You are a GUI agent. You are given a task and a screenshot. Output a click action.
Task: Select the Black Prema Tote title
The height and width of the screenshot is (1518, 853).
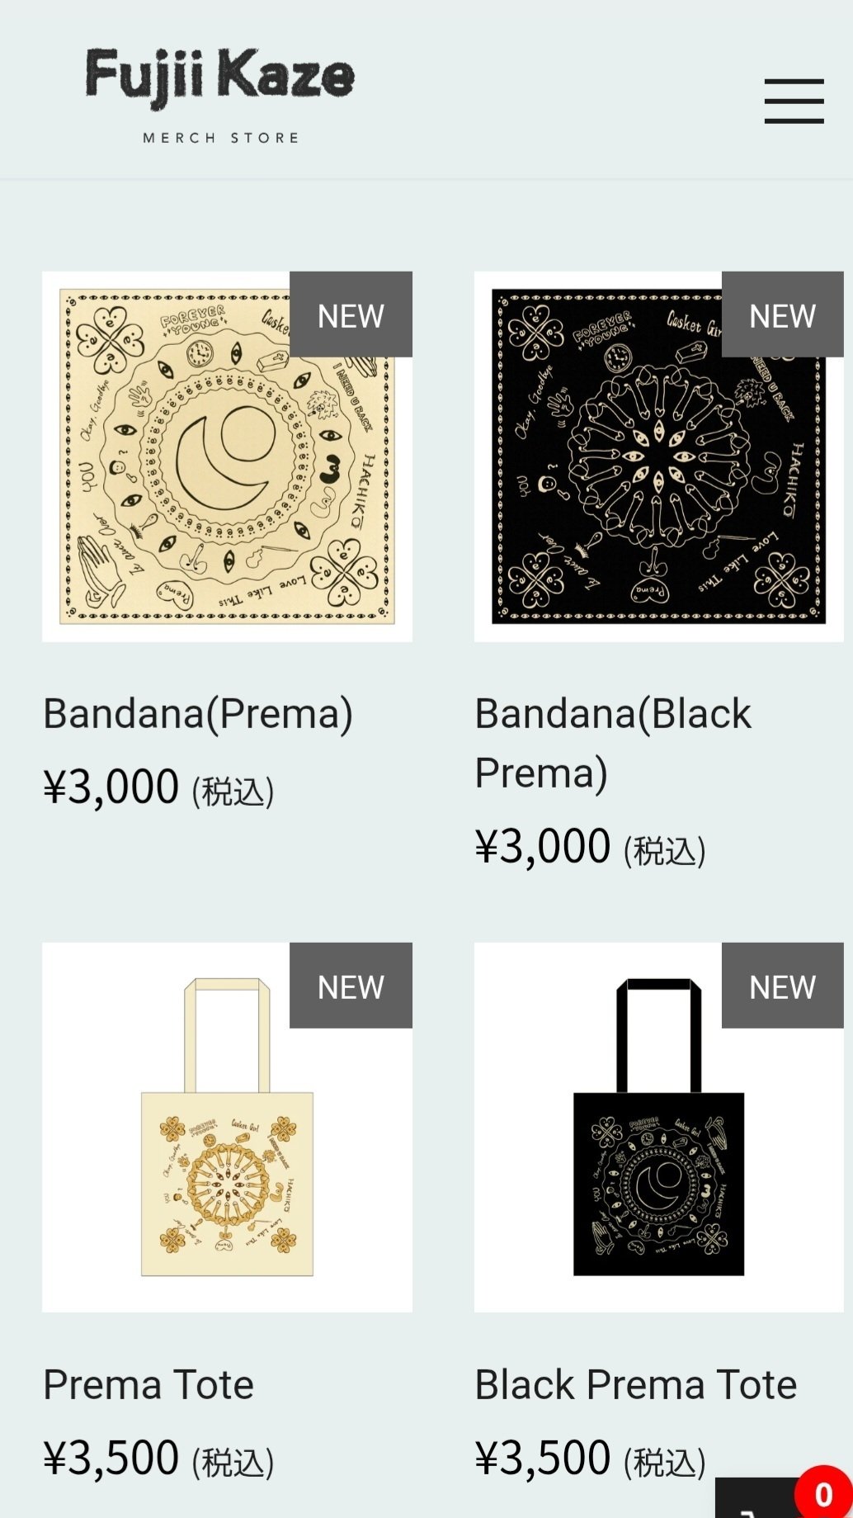[x=635, y=1385]
